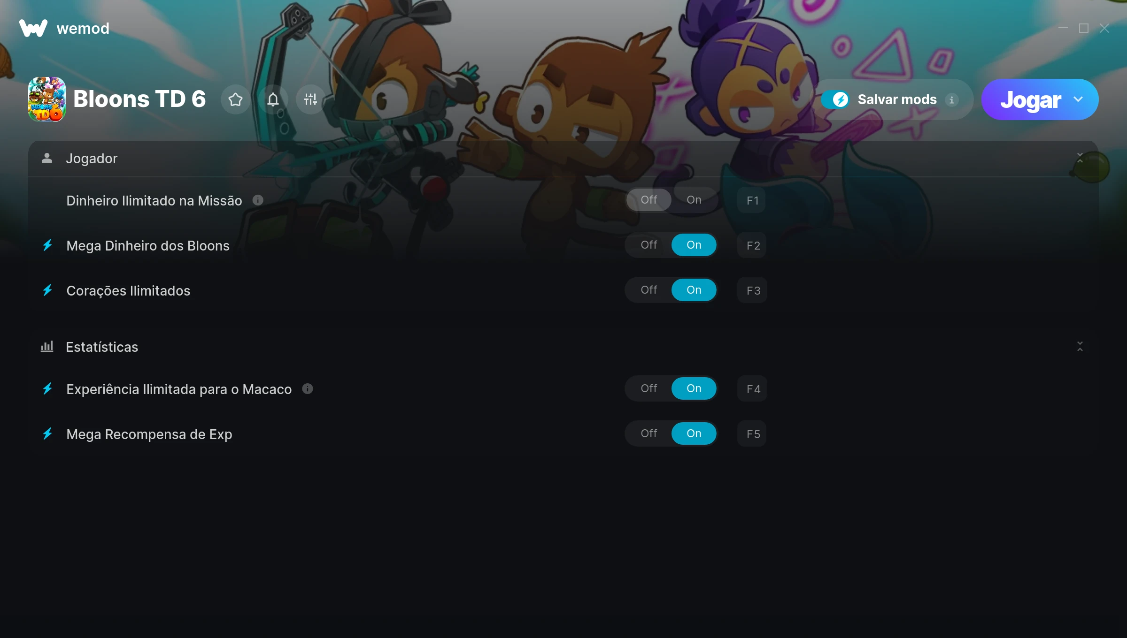Change the F5 hotkey for Mega Recompensa
Image resolution: width=1127 pixels, height=638 pixels.
tap(752, 434)
